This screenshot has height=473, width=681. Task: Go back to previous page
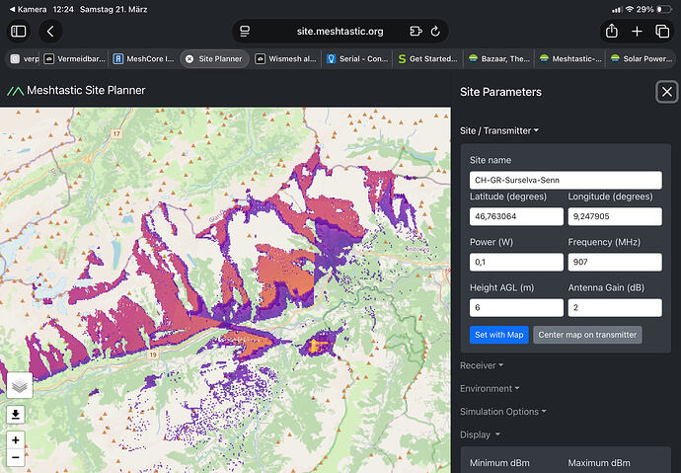point(50,31)
